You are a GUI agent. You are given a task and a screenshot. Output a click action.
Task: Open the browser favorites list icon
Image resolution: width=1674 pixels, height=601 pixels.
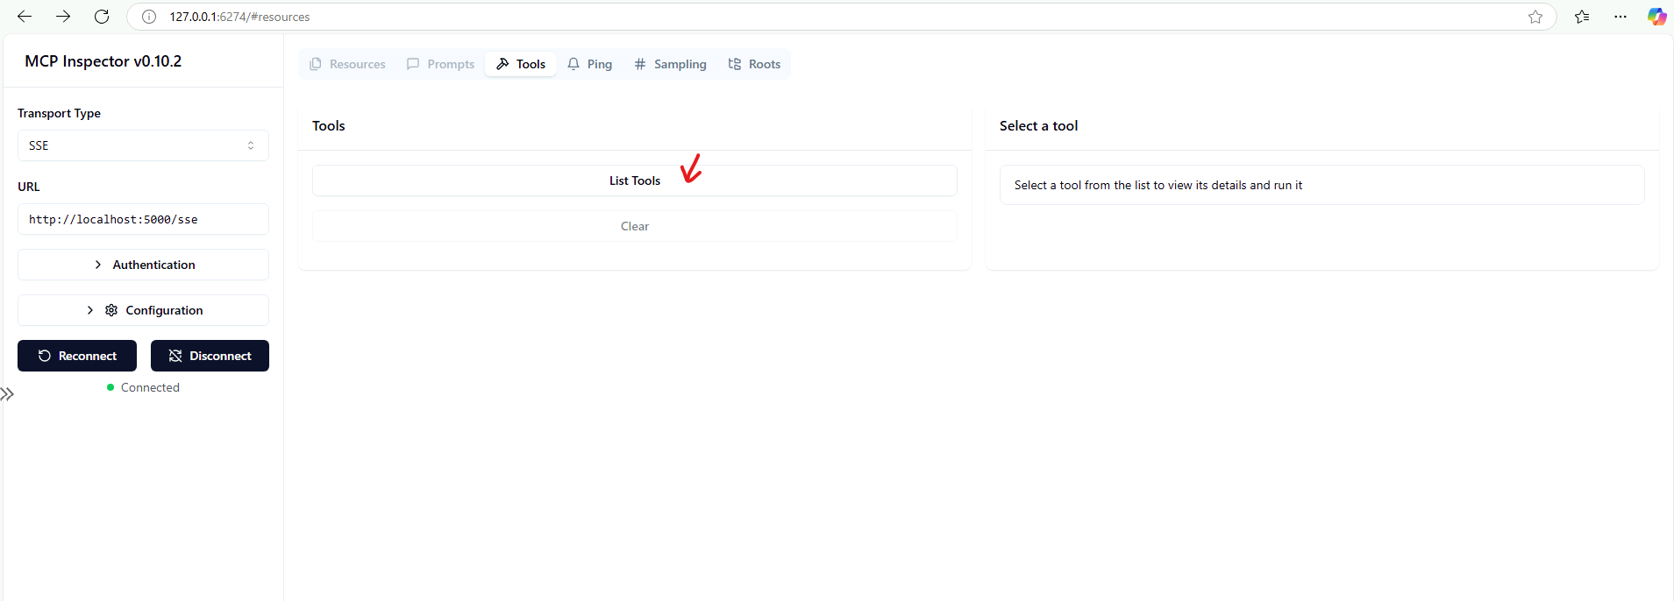(x=1582, y=17)
